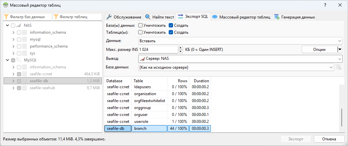Viewport: 348px width, 146px height.
Task: Click the export arrow icon on Экспорт SQL tab
Action: tap(181, 17)
